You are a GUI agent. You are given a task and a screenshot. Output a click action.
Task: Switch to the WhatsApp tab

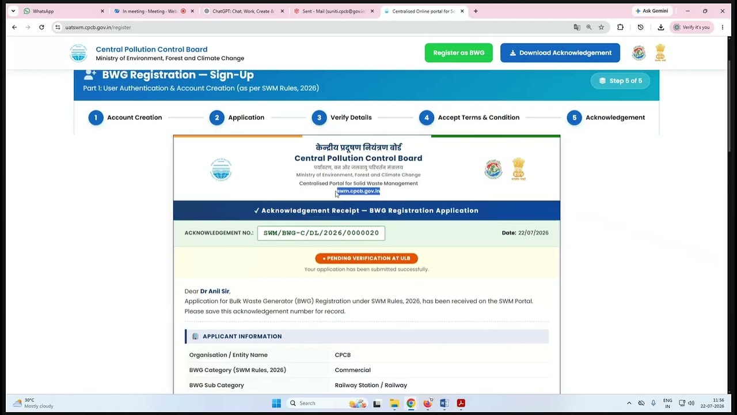click(x=64, y=11)
